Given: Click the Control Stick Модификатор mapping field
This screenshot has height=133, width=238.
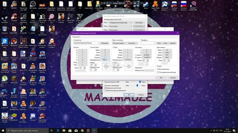Looking at the screenshot, I should (x=105, y=60).
